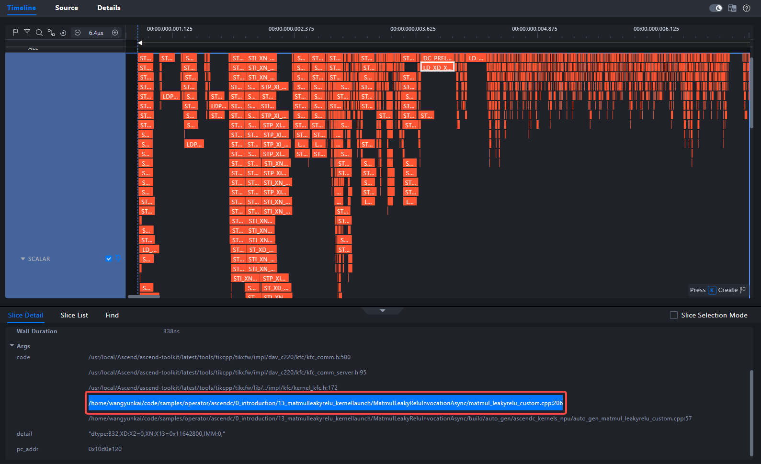761x464 pixels.
Task: Switch language with the En translate icon
Action: (732, 8)
